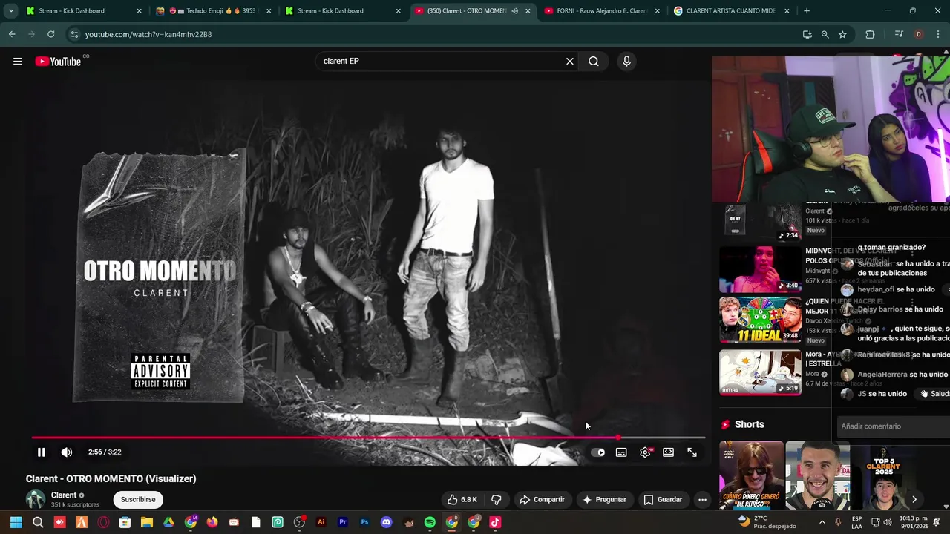Open the 2:34 Clarent video thumbnail
Screen dimensions: 950x534
760,222
